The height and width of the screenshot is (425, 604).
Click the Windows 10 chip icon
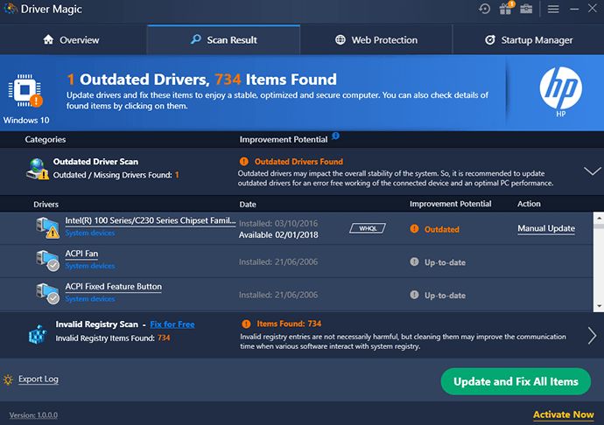coord(25,90)
